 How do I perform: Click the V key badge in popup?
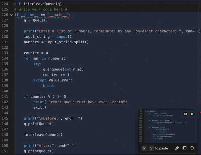click(151, 148)
